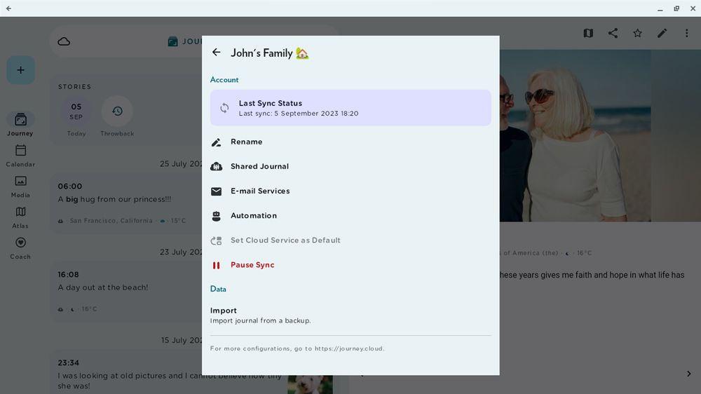Click the cloud icon in top bar
The width and height of the screenshot is (701, 394).
click(x=64, y=41)
